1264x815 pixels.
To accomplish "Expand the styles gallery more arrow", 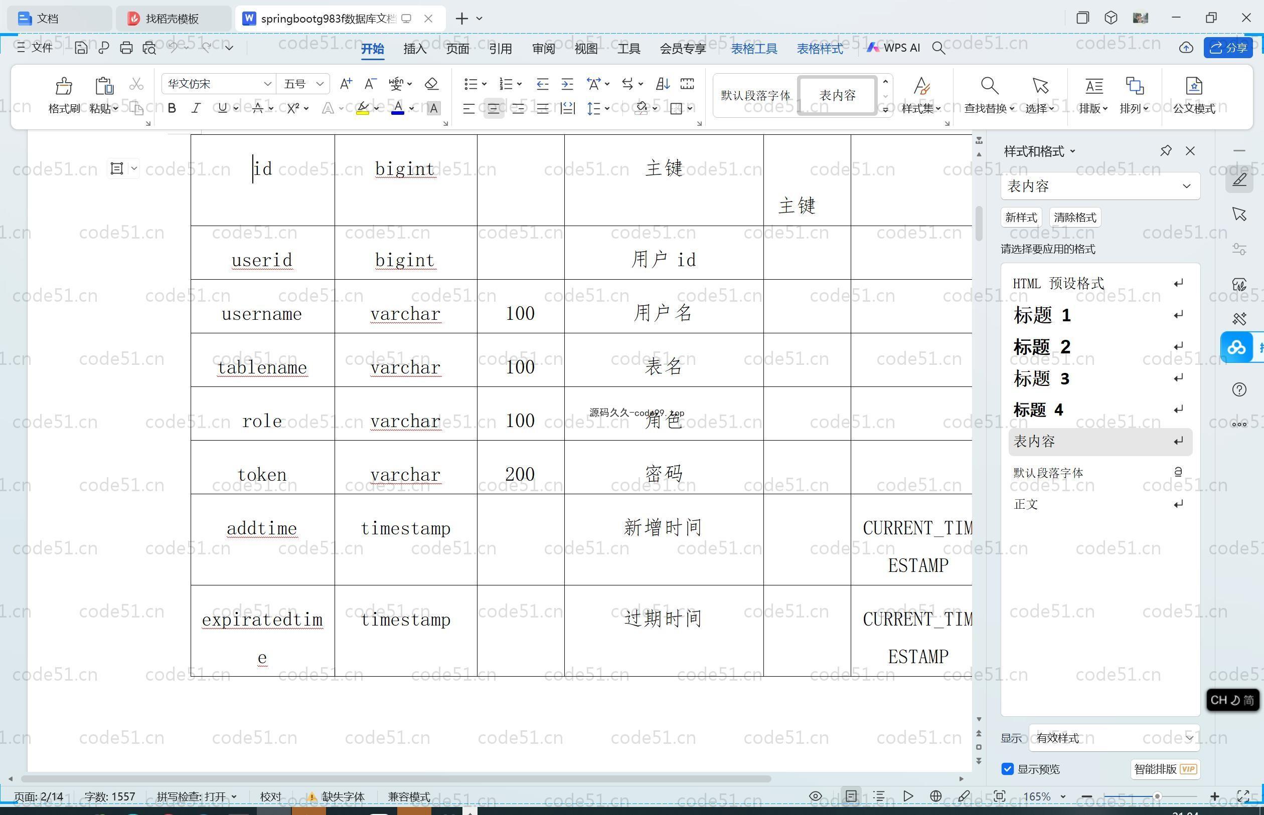I will pos(885,110).
